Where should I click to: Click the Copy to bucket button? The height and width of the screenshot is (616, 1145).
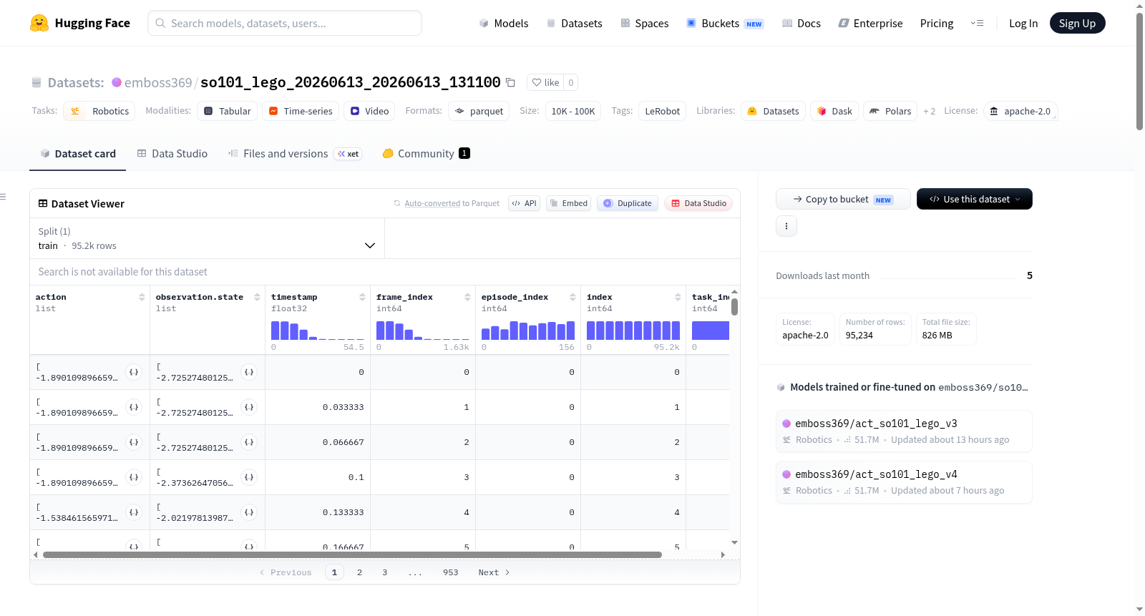[x=843, y=199]
